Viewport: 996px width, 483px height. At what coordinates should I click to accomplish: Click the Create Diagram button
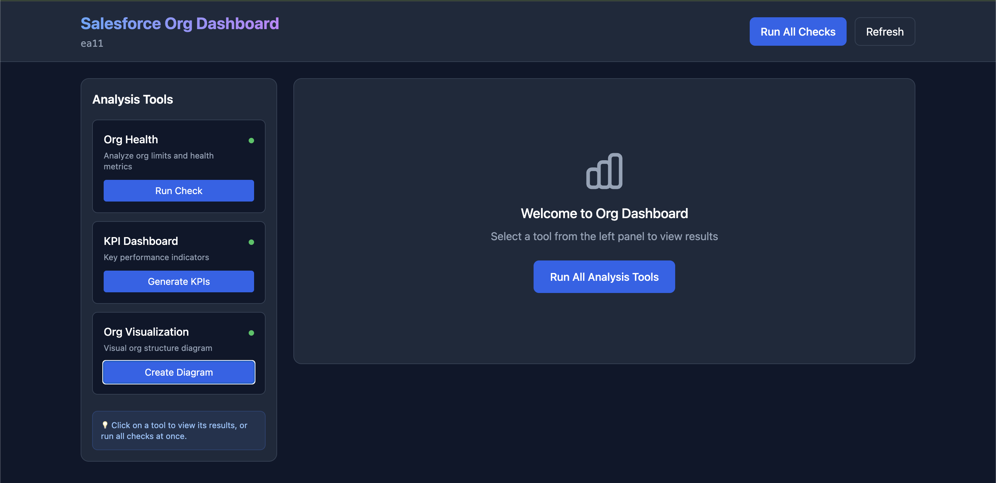[179, 372]
